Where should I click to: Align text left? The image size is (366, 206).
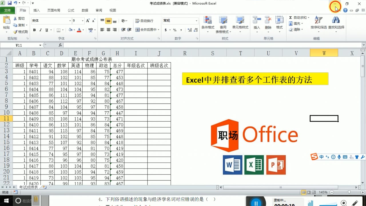102,30
